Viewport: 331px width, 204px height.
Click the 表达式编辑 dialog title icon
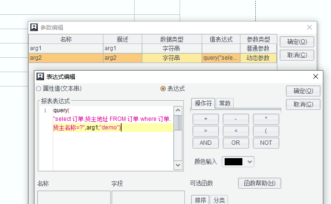coord(40,76)
